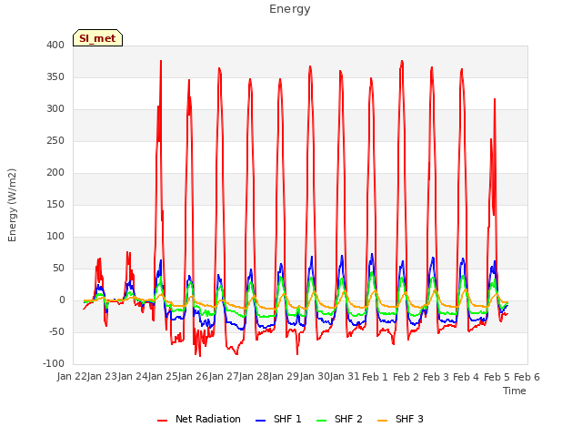The width and height of the screenshot is (582, 437).
Task: Click the orange SHF 3 legend swatch
Action: coord(382,421)
